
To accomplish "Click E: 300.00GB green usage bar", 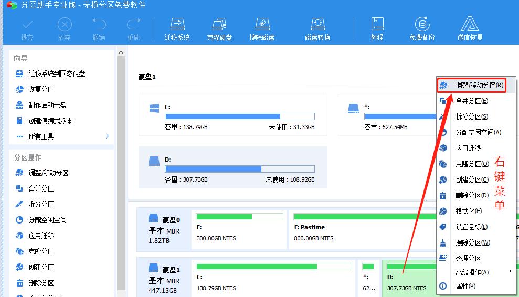I will pyautogui.click(x=240, y=217).
